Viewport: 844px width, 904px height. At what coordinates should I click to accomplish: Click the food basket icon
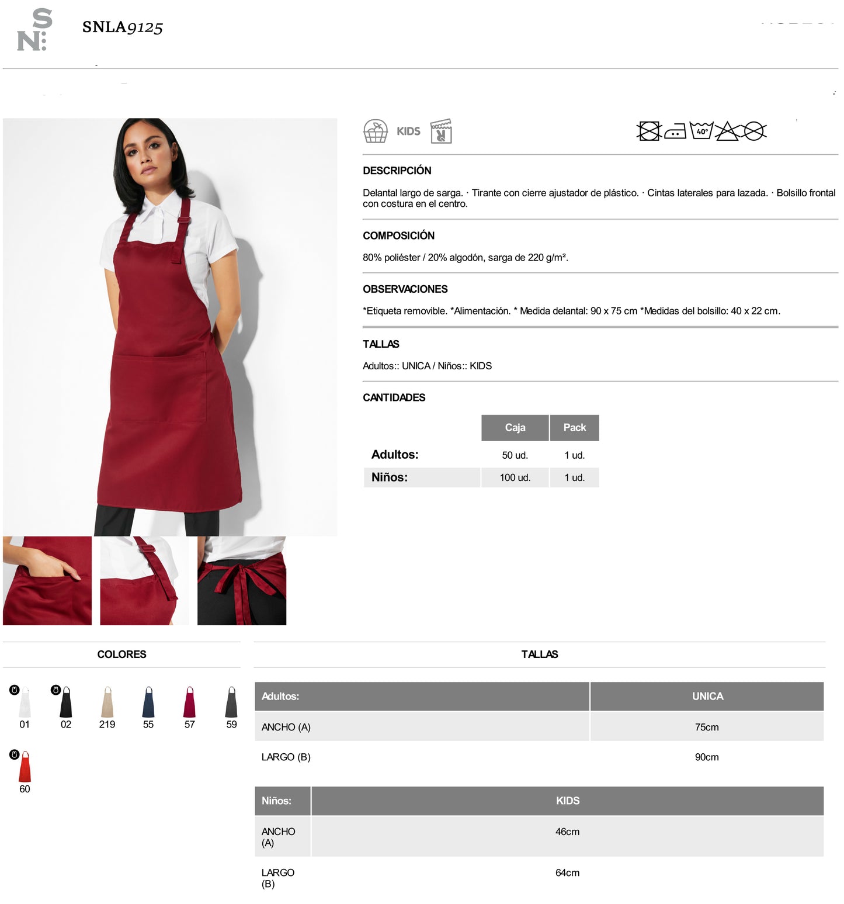(375, 131)
